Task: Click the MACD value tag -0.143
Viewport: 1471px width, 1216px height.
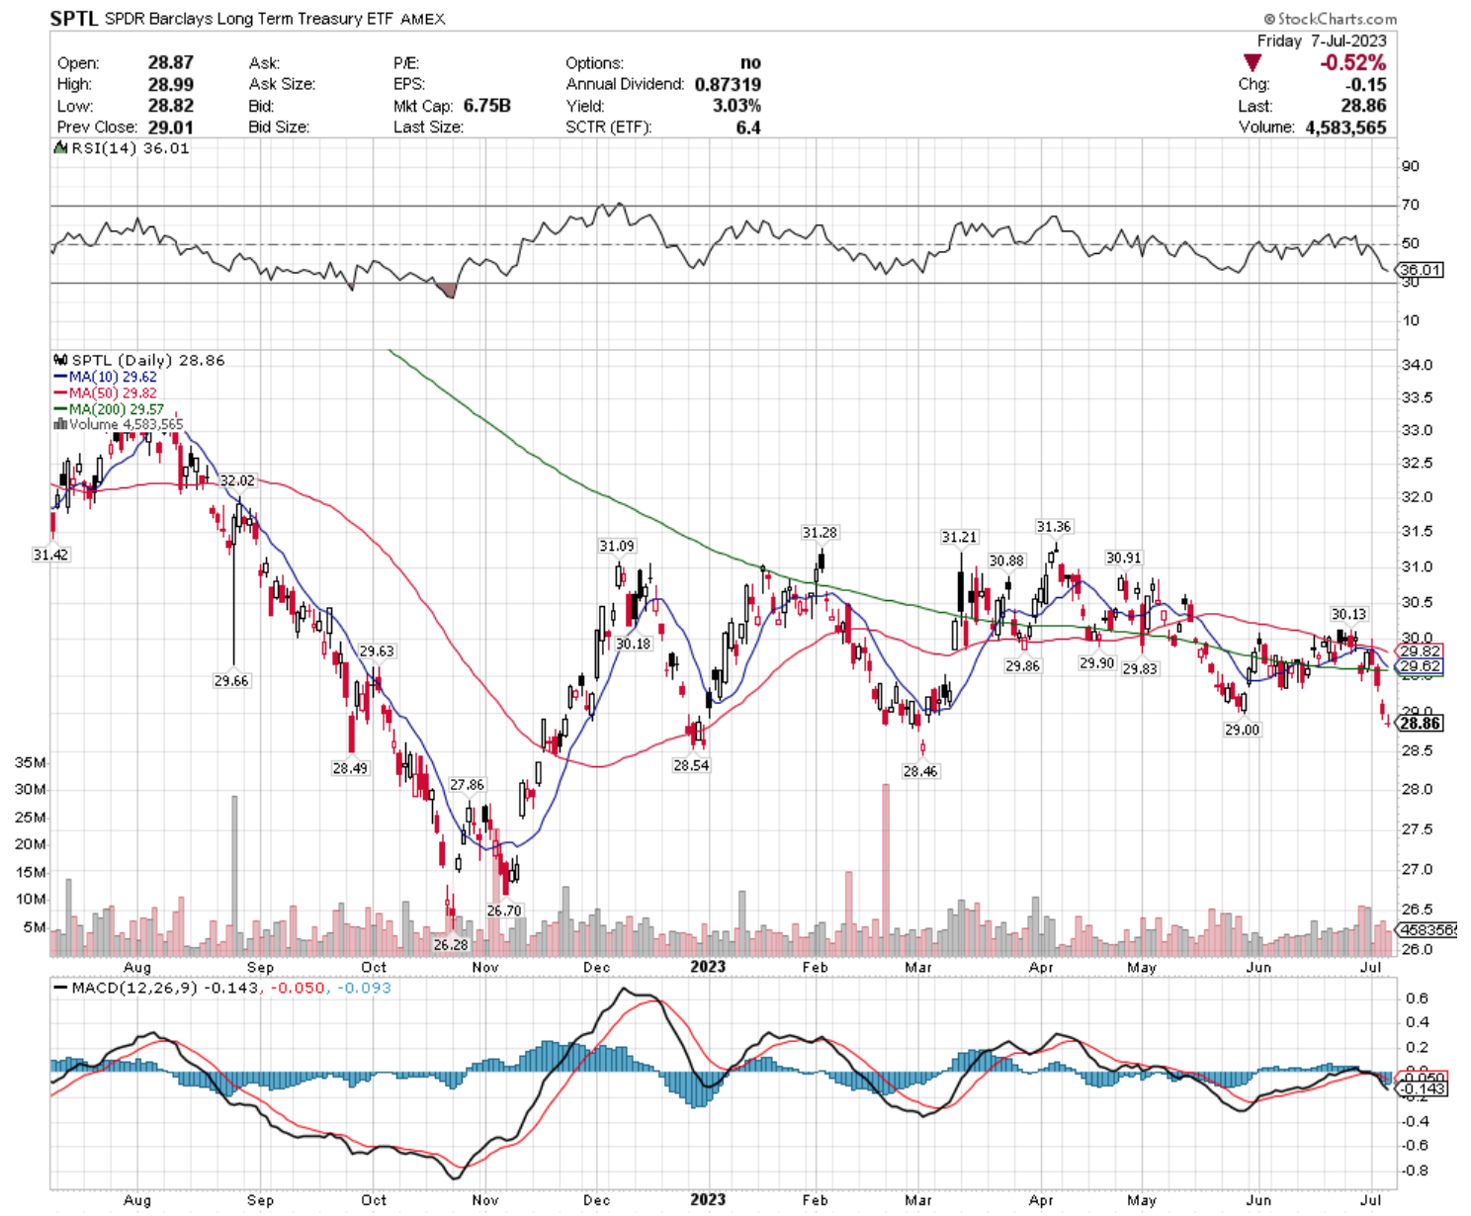Action: pyautogui.click(x=1423, y=1088)
